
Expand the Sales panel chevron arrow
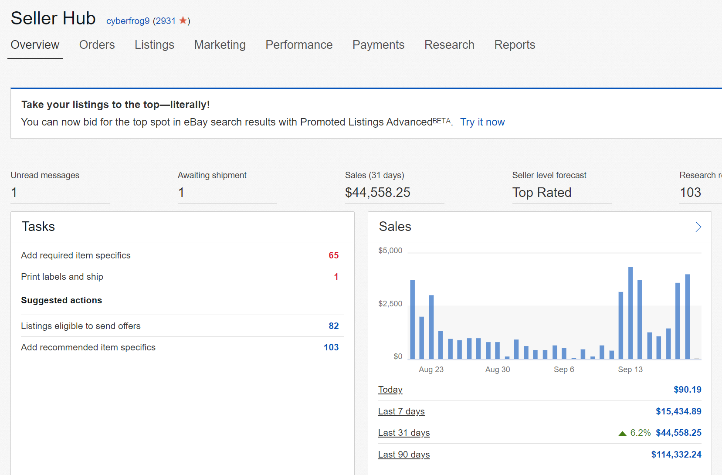tap(698, 227)
